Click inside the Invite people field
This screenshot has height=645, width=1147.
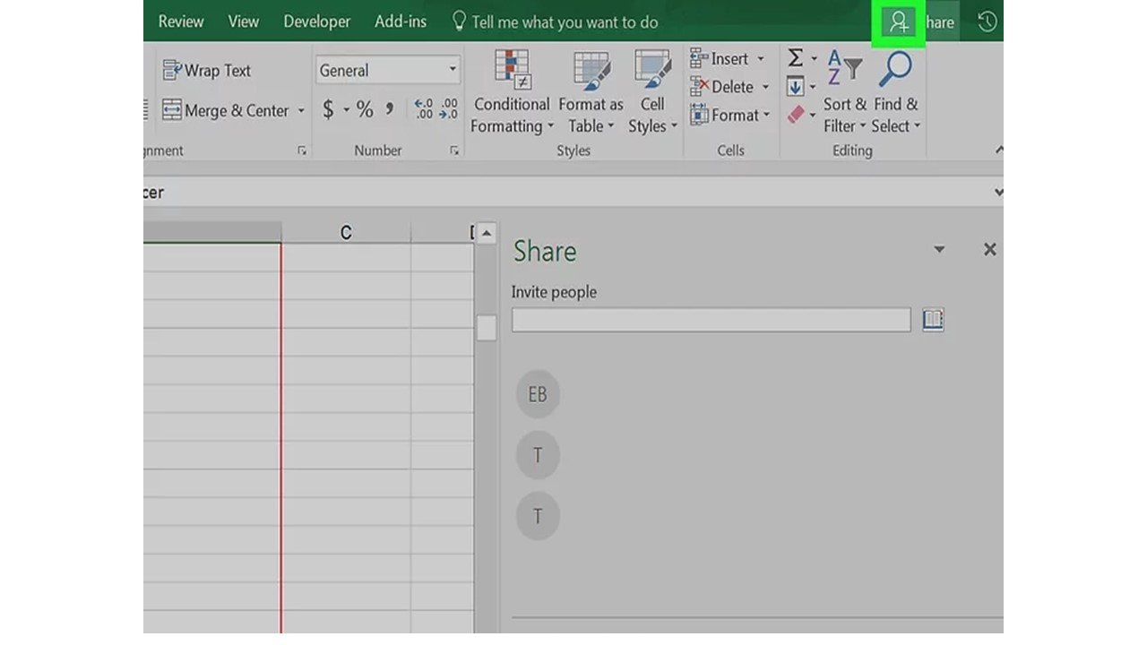tap(711, 320)
